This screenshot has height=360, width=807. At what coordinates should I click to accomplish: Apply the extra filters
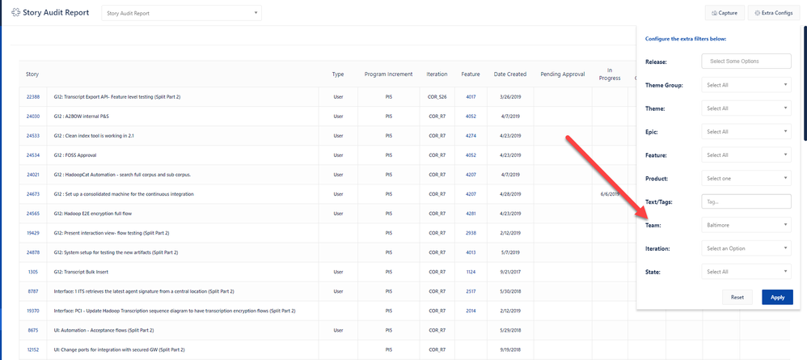(777, 297)
